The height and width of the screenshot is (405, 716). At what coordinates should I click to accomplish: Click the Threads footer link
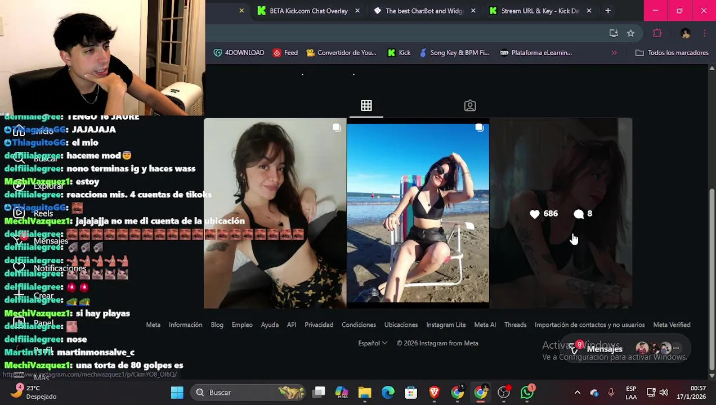[515, 325]
